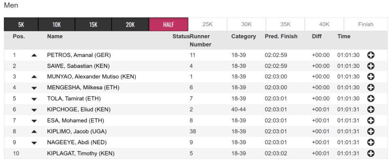Click down arrow next to MENGESHA, Milkesa

[x=34, y=88]
